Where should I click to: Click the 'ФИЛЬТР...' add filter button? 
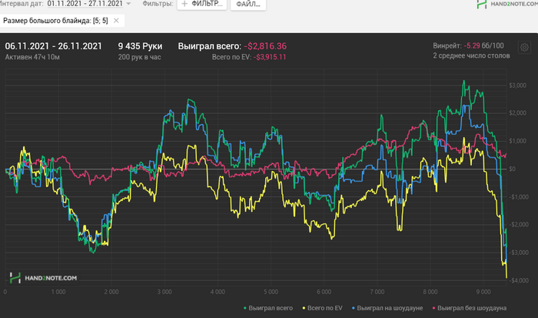click(x=202, y=5)
